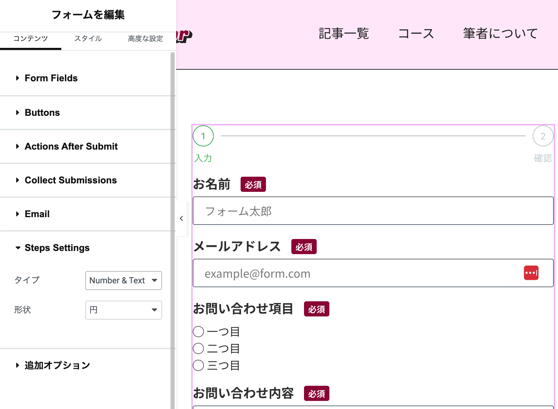Expand the Actions After Submit section

(x=71, y=146)
